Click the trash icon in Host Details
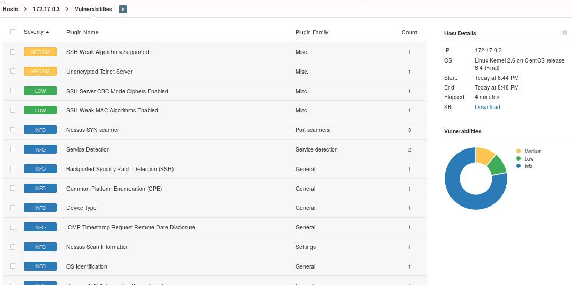 (565, 33)
